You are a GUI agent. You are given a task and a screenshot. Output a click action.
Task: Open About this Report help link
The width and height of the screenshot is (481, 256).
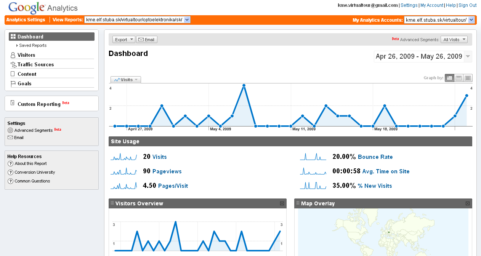click(31, 164)
